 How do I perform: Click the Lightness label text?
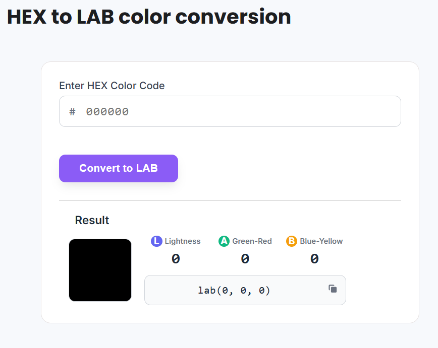pos(182,241)
